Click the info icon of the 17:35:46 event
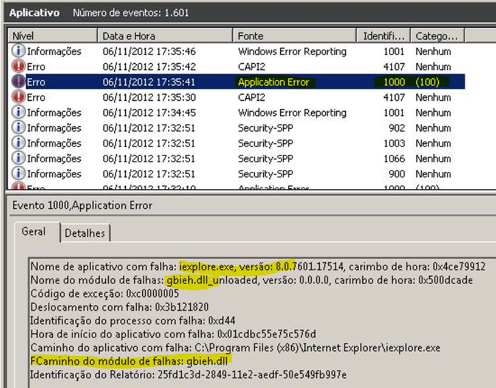The height and width of the screenshot is (388, 496). tap(18, 52)
